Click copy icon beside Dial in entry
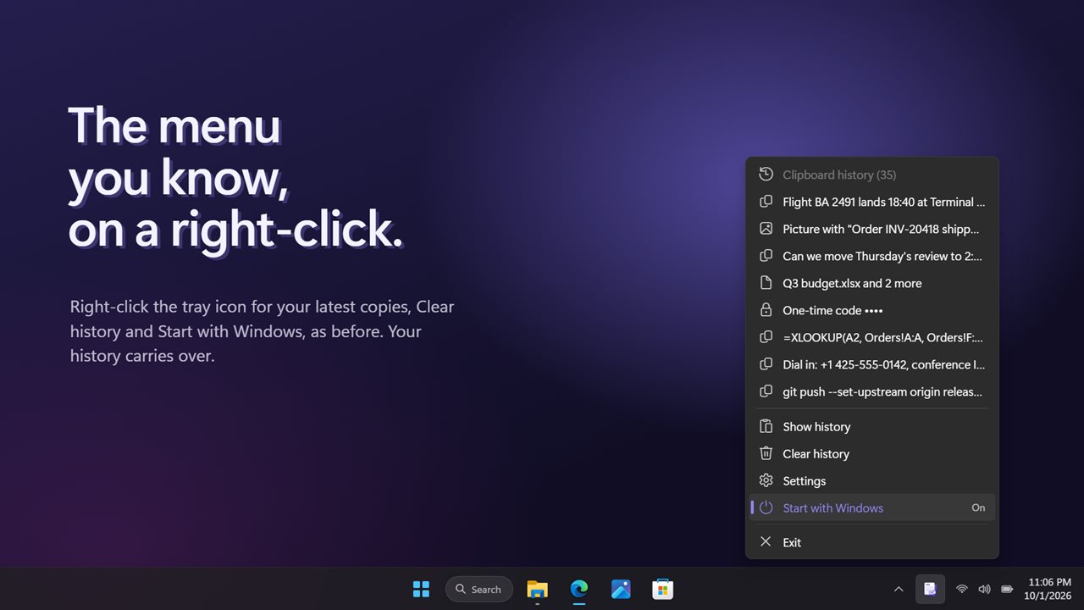This screenshot has width=1084, height=610. (766, 364)
